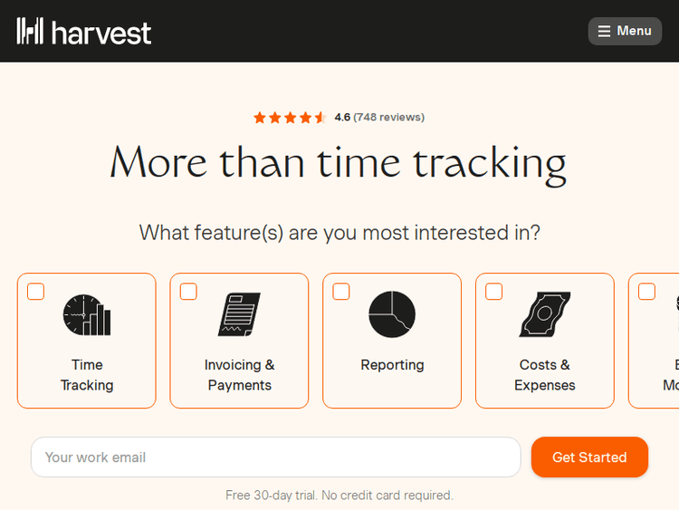679x510 pixels.
Task: Open the Menu hamburger icon
Action: [x=604, y=31]
